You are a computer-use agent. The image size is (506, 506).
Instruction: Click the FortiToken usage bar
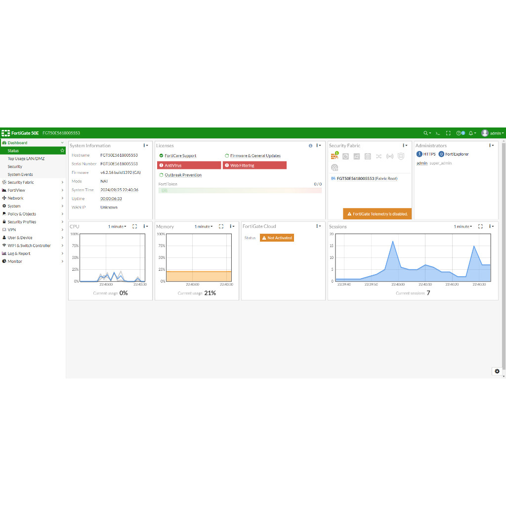tap(240, 190)
